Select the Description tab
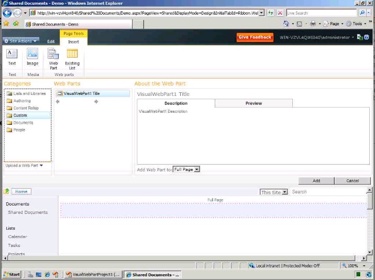 point(176,103)
